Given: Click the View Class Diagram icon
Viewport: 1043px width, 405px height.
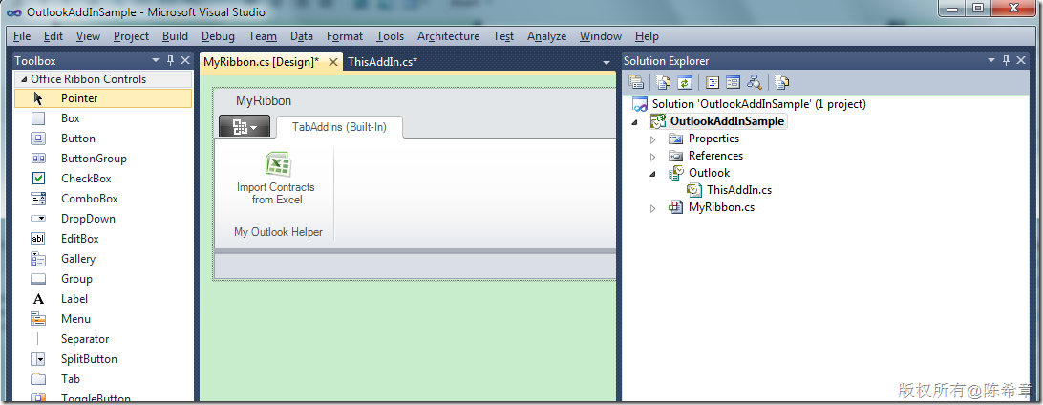Looking at the screenshot, I should [x=754, y=82].
